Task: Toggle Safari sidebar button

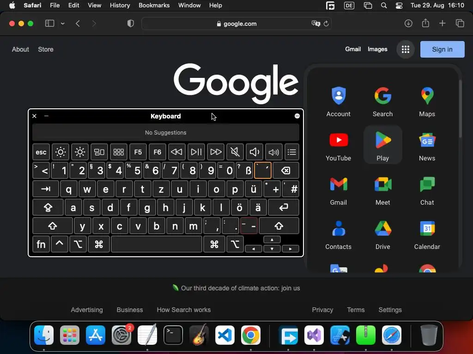Action: click(49, 24)
